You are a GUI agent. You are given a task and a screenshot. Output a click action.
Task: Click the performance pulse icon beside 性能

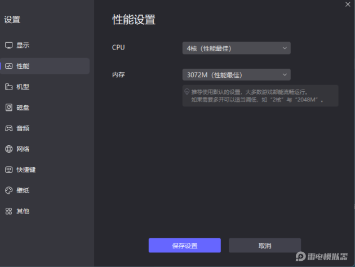coord(8,66)
